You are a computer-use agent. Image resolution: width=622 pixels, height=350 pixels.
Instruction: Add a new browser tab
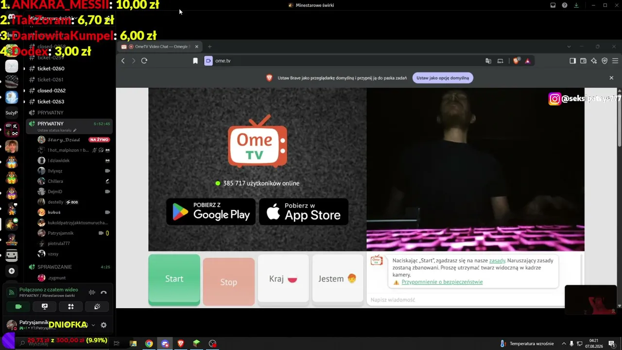[210, 47]
